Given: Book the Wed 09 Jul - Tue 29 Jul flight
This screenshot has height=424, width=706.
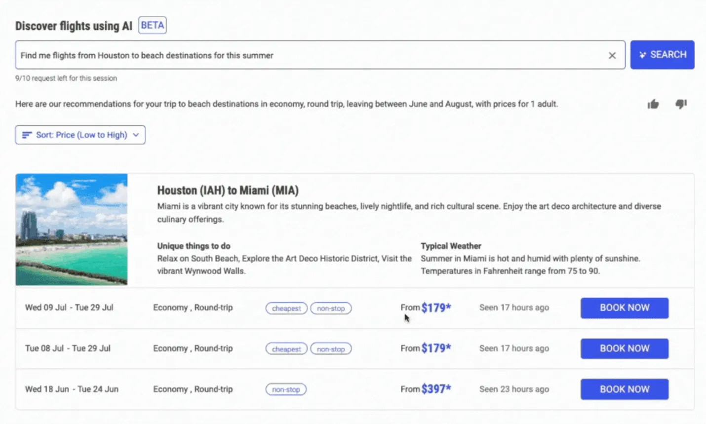Looking at the screenshot, I should (x=624, y=308).
